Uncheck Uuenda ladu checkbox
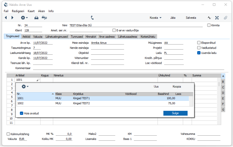 pos(199,53)
